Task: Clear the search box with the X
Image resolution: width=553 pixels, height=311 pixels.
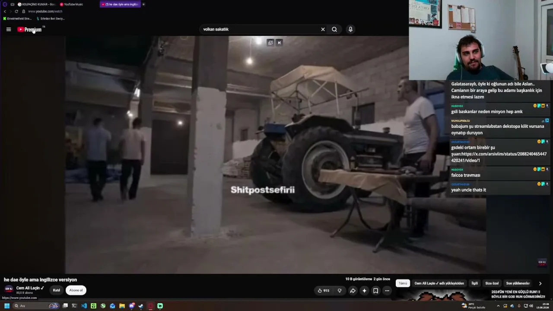Action: [323, 29]
